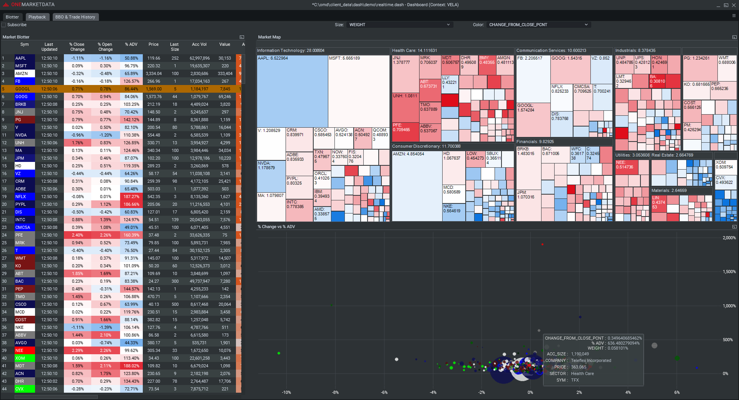The height and width of the screenshot is (400, 739).
Task: Maximize the Market Blotter panel
Action: (x=242, y=37)
